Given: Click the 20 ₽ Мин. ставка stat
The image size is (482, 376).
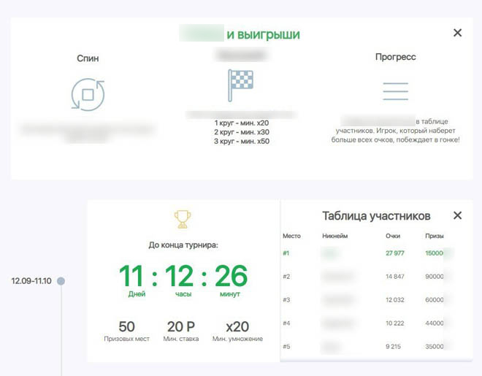Looking at the screenshot, I should (x=182, y=331).
